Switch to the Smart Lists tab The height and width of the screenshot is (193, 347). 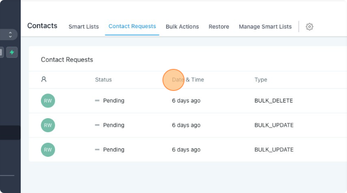pyautogui.click(x=84, y=27)
